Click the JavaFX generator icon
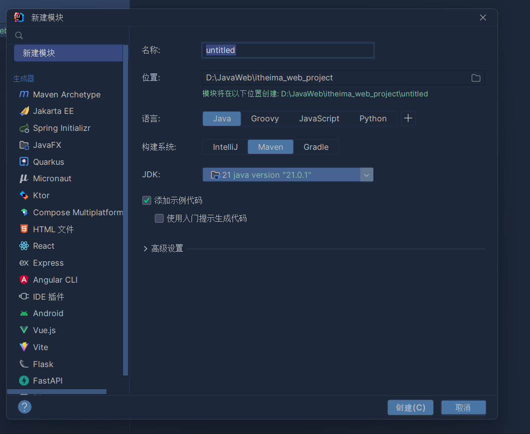The image size is (530, 434). (x=24, y=145)
